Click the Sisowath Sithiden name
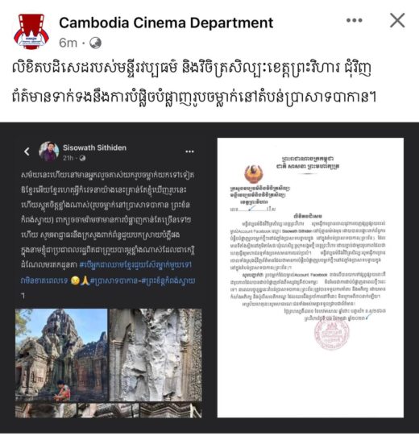The height and width of the screenshot is (436, 419). point(94,147)
